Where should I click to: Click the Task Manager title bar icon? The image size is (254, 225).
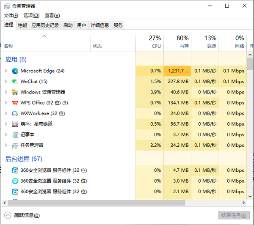point(7,6)
